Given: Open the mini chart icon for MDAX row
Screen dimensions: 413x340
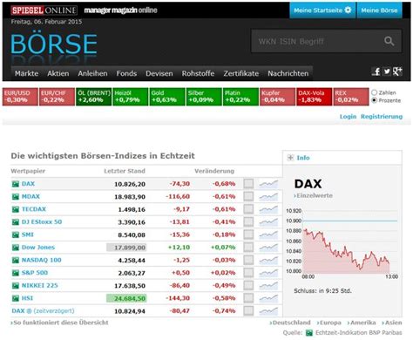Looking at the screenshot, I should tap(268, 197).
